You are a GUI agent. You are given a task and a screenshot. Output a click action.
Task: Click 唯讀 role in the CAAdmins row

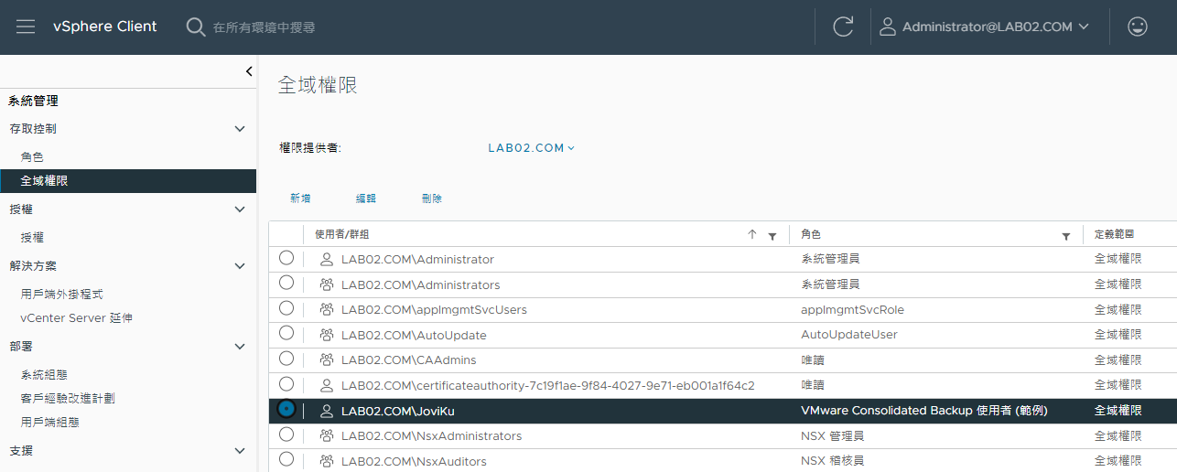click(812, 360)
